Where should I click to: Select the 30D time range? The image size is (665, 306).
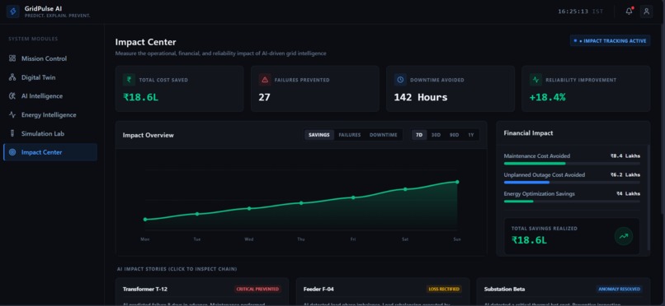pyautogui.click(x=436, y=135)
